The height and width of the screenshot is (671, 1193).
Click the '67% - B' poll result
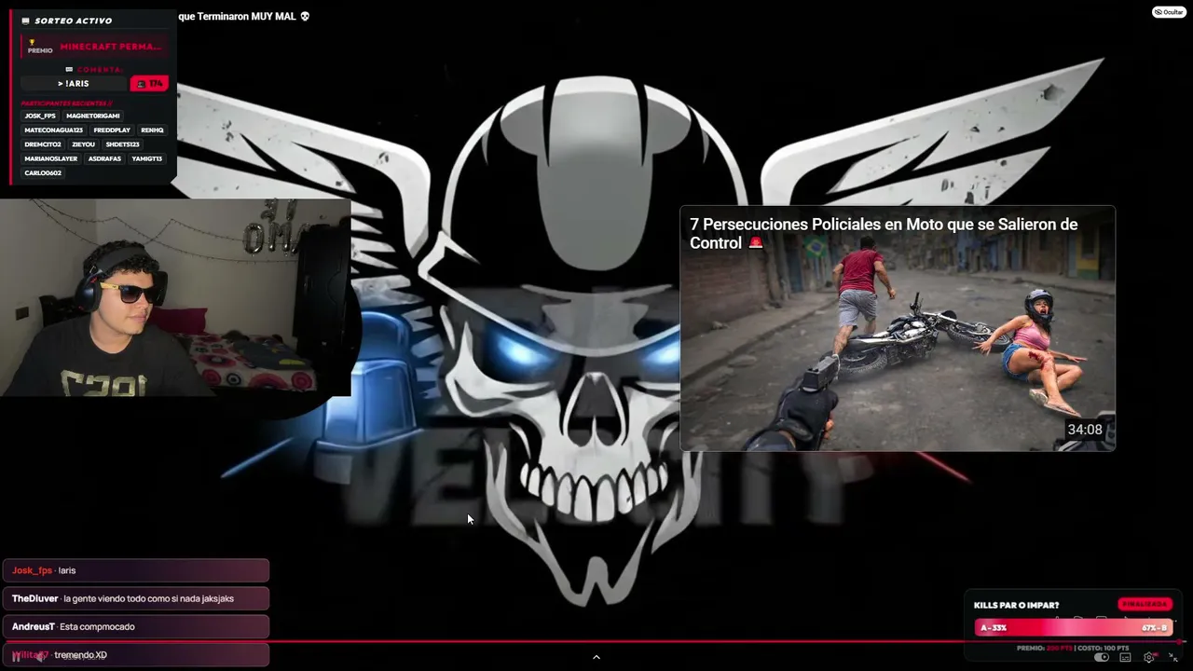click(1154, 628)
